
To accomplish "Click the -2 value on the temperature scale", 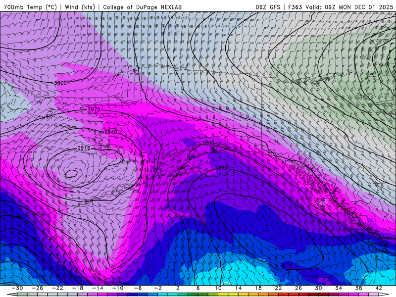I will click(157, 288).
